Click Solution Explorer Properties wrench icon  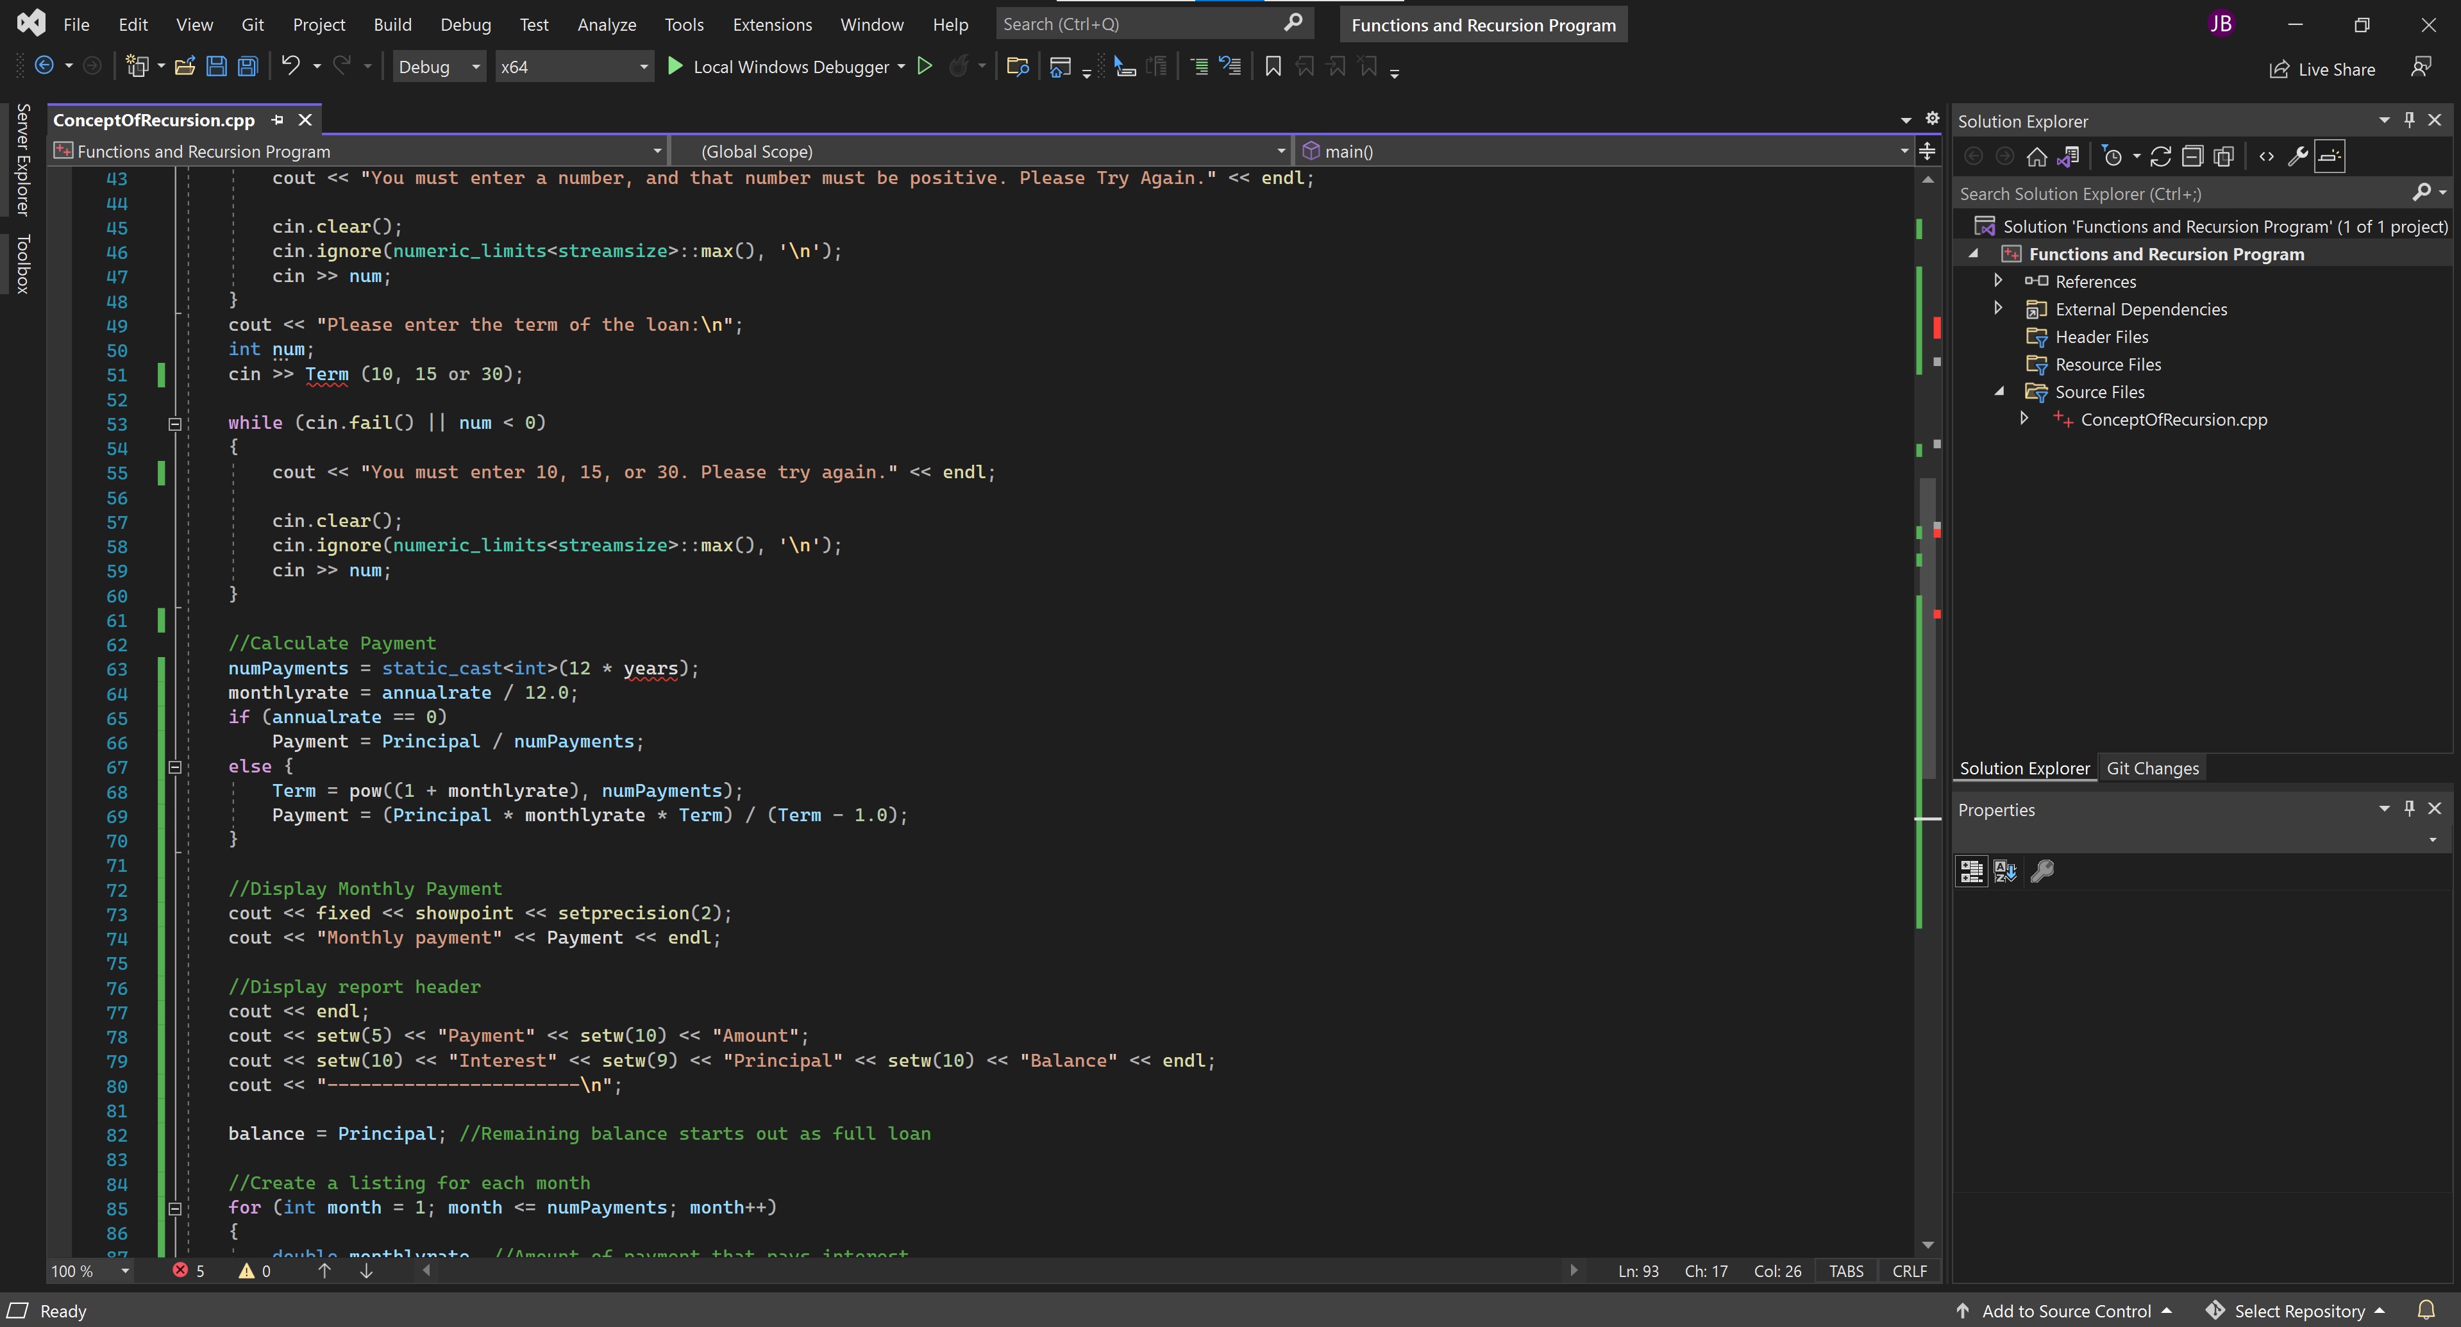pos(2297,156)
